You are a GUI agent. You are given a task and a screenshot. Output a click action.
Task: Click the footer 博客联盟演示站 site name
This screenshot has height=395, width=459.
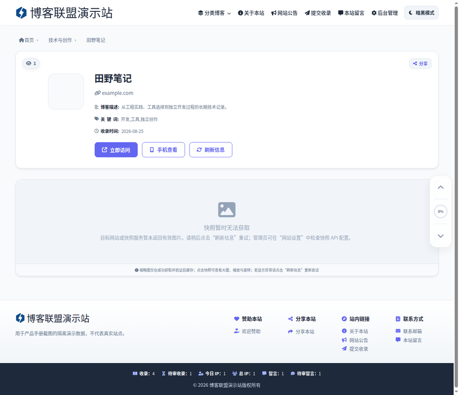pos(58,318)
